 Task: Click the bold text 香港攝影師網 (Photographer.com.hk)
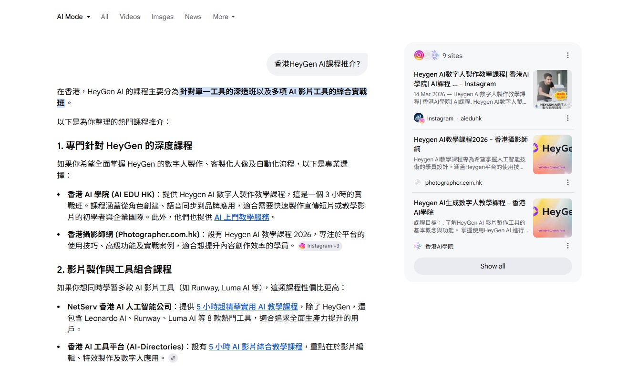pyautogui.click(x=134, y=234)
